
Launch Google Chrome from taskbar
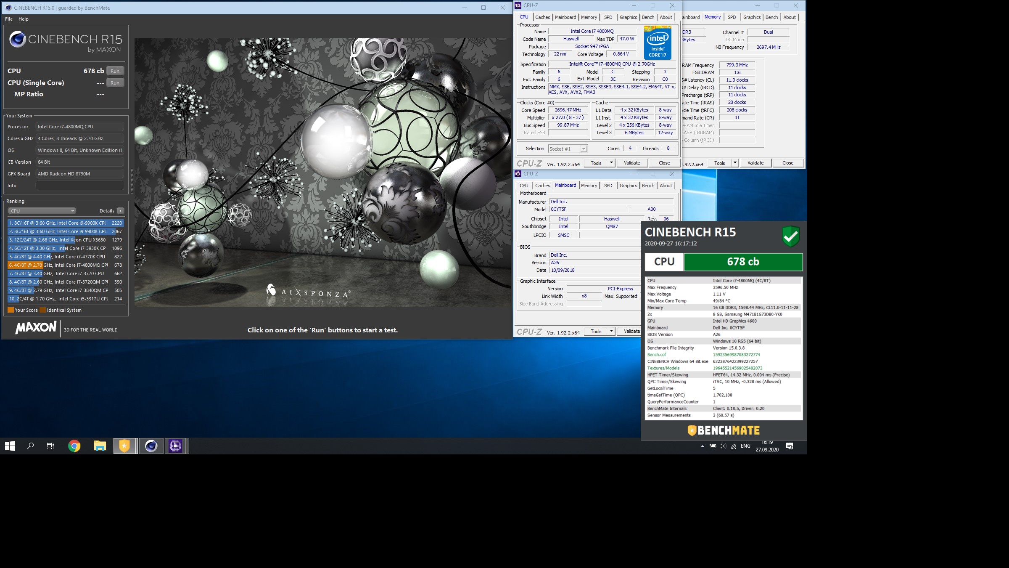74,446
